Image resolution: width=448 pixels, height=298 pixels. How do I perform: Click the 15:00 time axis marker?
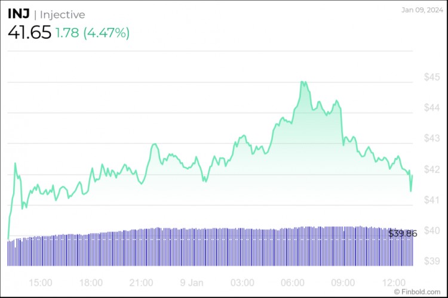[40, 282]
